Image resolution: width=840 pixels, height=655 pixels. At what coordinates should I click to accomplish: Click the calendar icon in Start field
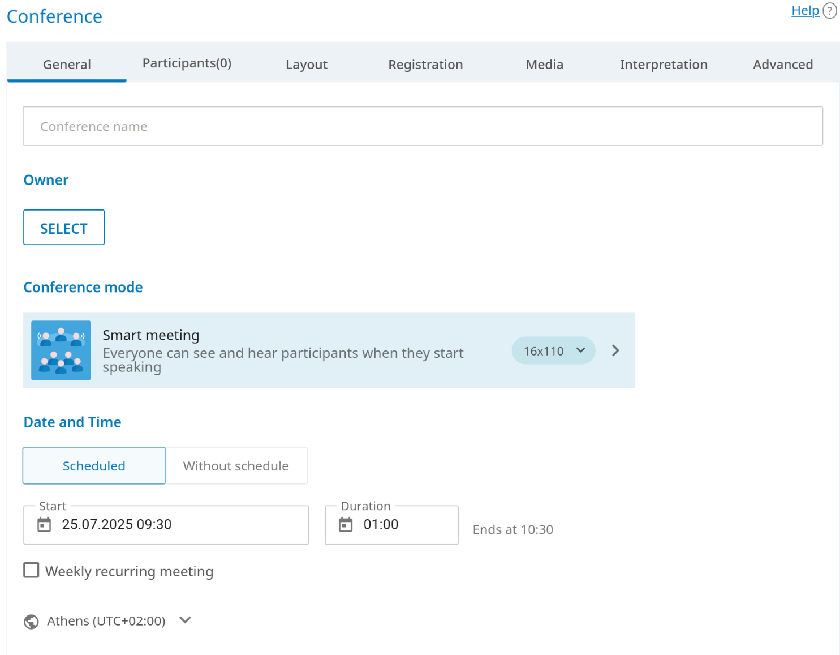click(x=44, y=525)
